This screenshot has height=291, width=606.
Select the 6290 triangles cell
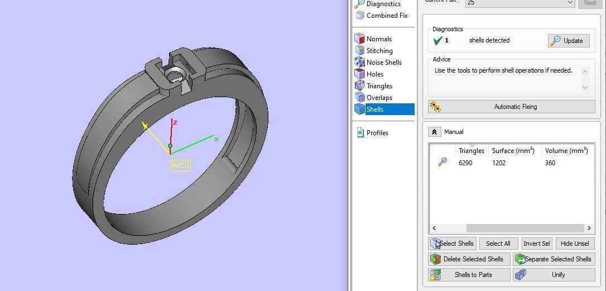coord(465,163)
